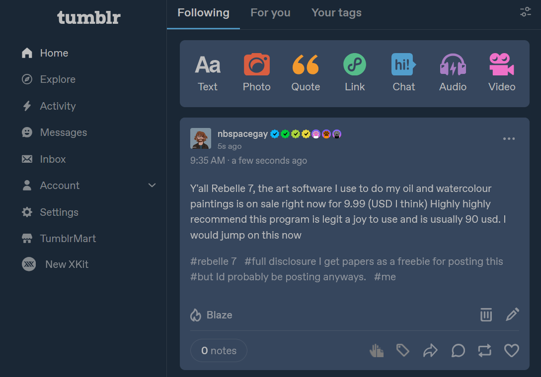
Task: Create a Link post
Action: (354, 72)
